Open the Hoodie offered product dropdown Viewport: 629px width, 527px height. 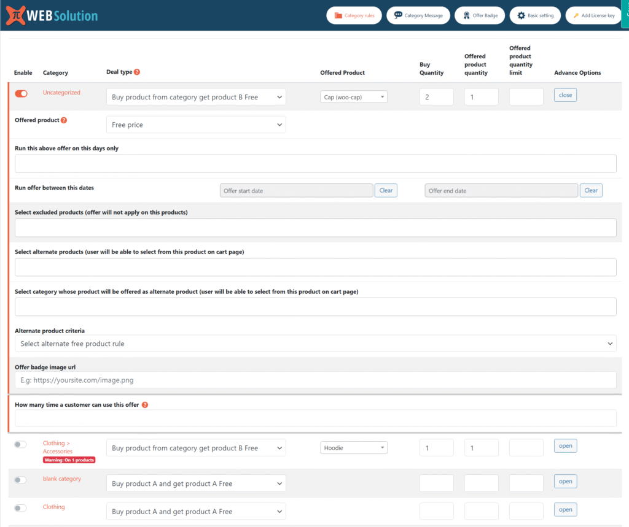(x=354, y=448)
